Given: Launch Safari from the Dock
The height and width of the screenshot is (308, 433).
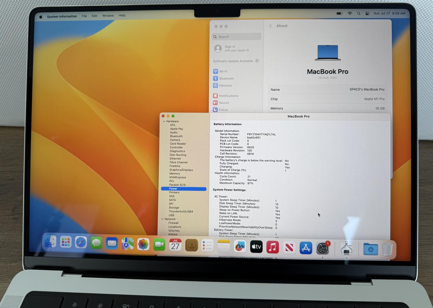Looking at the screenshot, I should (81, 243).
